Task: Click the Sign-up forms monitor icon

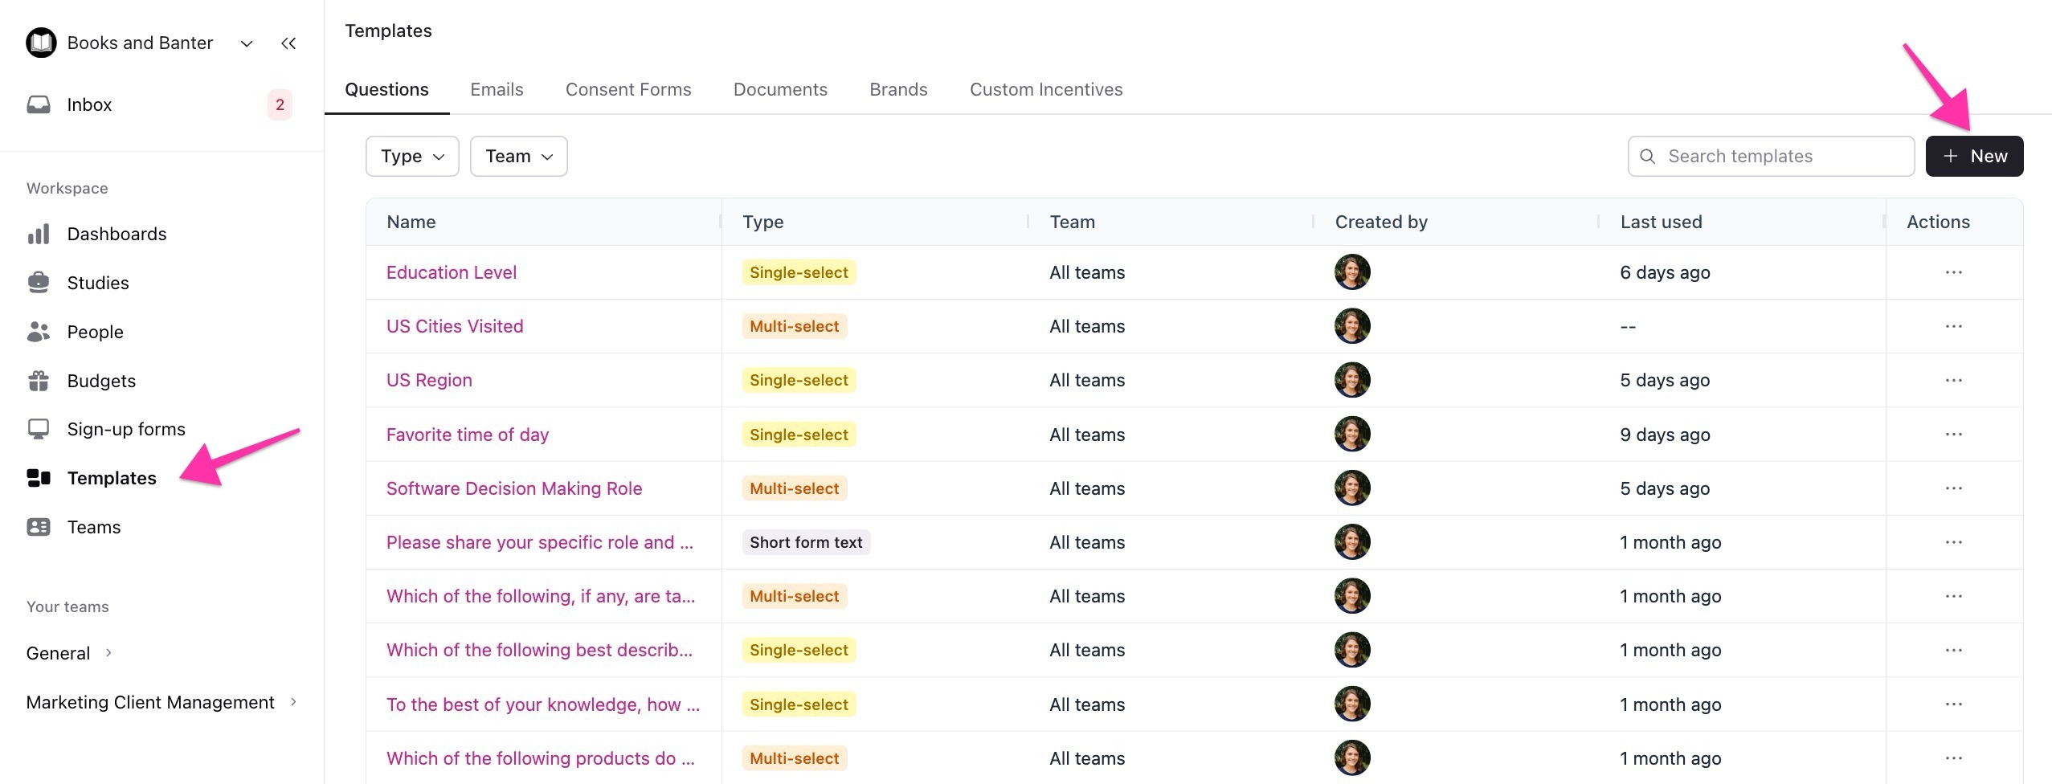Action: tap(39, 429)
